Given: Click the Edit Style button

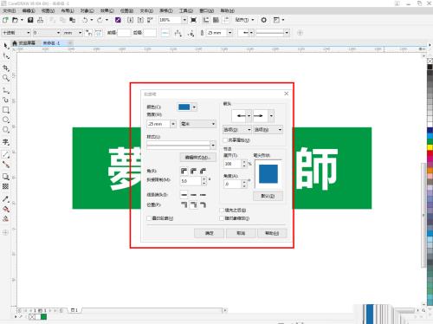Looking at the screenshot, I should click(x=197, y=158).
